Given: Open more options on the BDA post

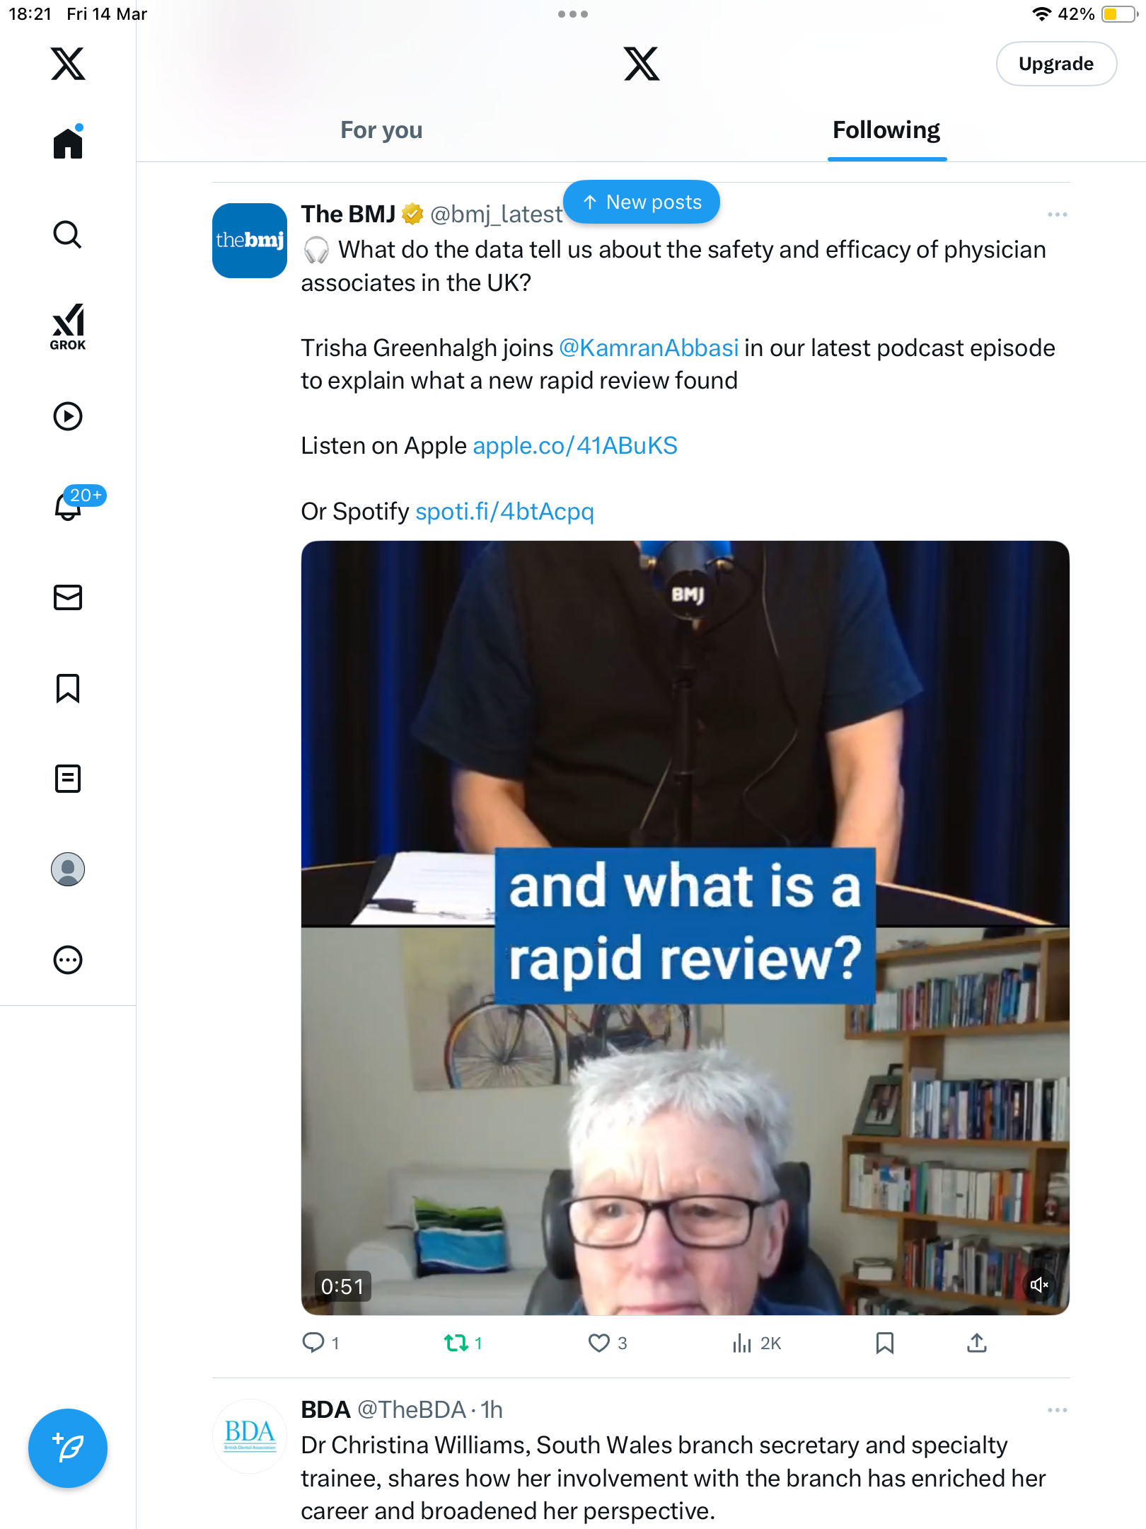Looking at the screenshot, I should point(1057,1410).
